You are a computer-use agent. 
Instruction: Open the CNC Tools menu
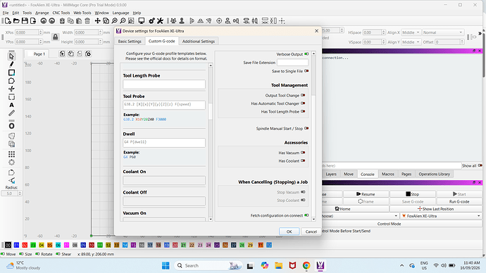[x=61, y=13]
